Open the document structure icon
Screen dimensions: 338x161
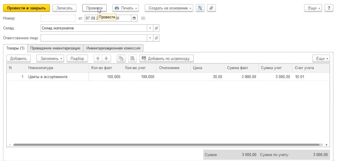click(200, 8)
